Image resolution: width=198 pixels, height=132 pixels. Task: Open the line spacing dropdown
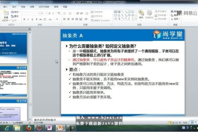(x=87, y=14)
